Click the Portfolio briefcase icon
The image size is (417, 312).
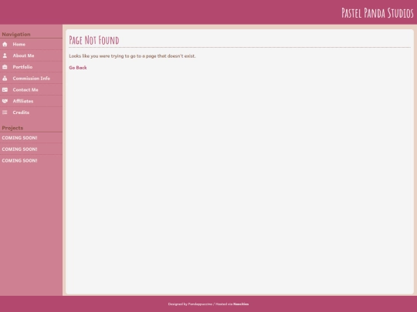(x=5, y=67)
